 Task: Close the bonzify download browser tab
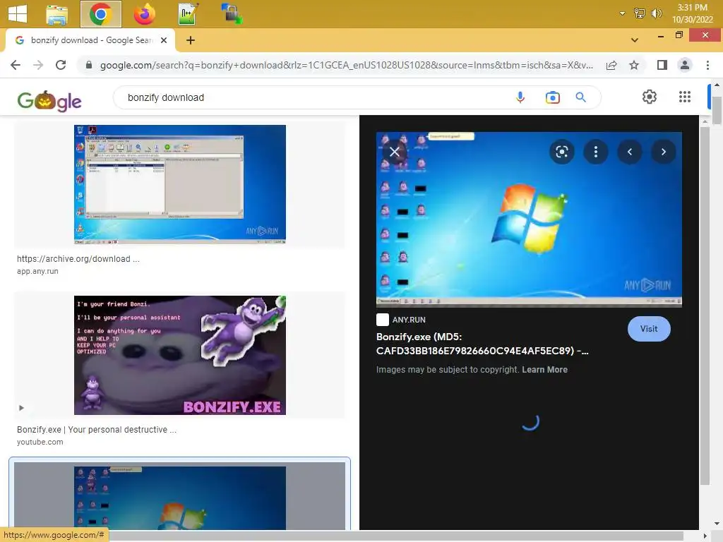[x=164, y=40]
